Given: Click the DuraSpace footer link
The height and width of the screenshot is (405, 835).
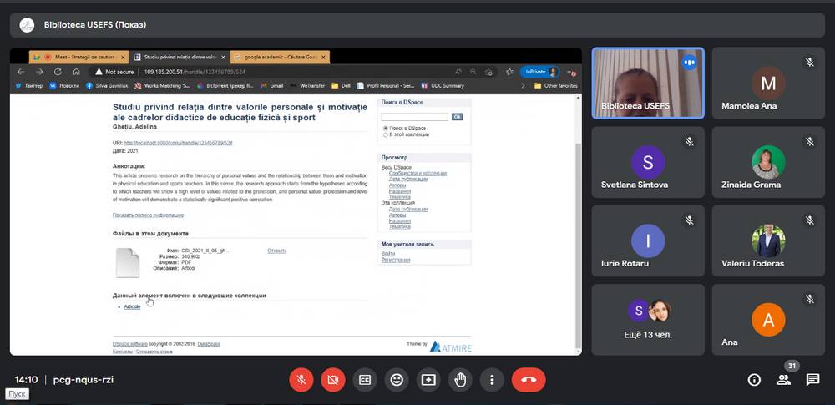Looking at the screenshot, I should [x=209, y=344].
